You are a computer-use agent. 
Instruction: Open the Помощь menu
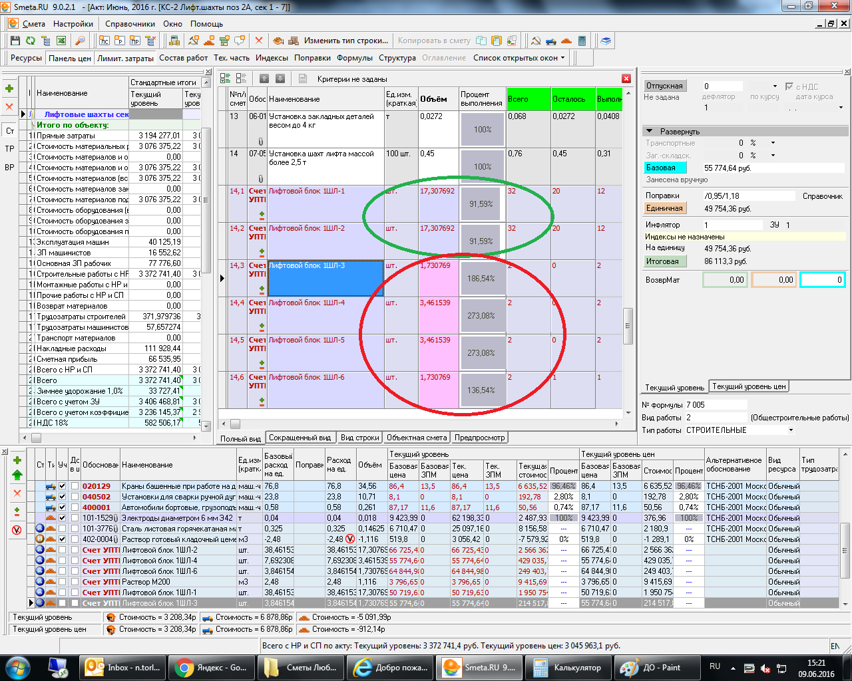coord(206,23)
